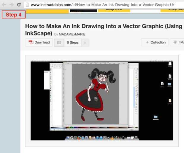Add to a collection with + Collection
184x153 pixels.
(x=155, y=43)
